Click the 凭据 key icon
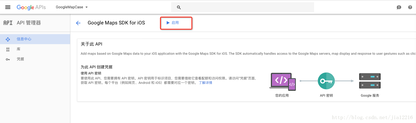The width and height of the screenshot is (416, 123). pyautogui.click(x=8, y=59)
